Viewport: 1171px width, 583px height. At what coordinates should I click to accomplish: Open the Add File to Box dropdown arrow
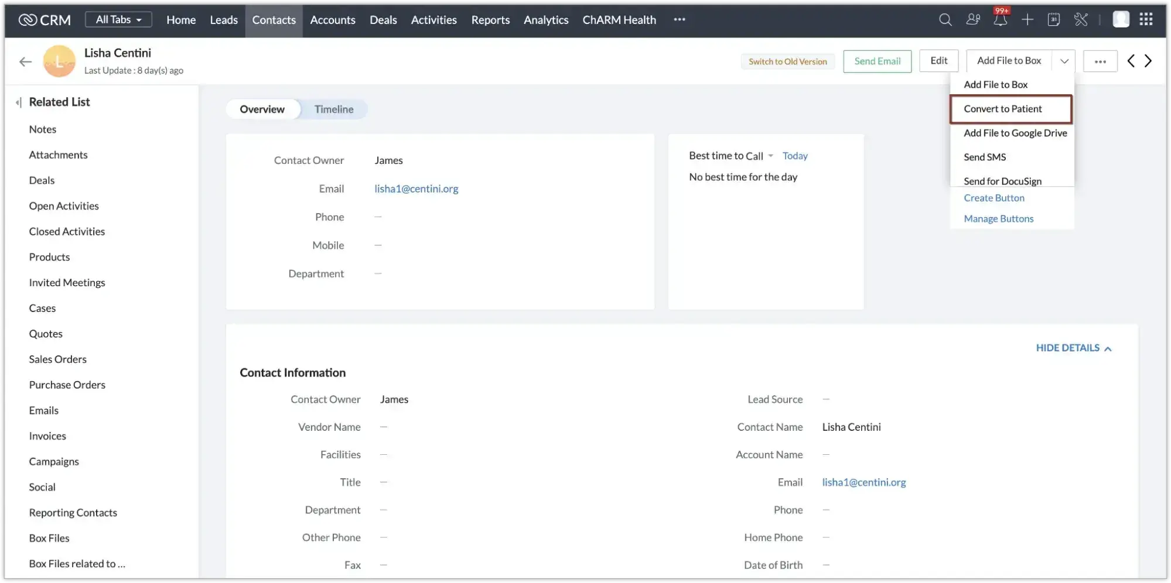pos(1064,61)
